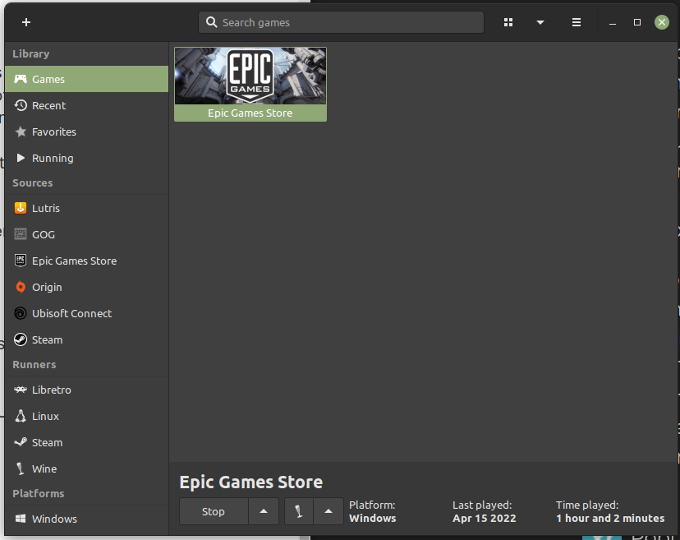Screen dimensions: 680x540
Task: Select Epic Games Store in Sources sidebar
Action: coord(87,261)
